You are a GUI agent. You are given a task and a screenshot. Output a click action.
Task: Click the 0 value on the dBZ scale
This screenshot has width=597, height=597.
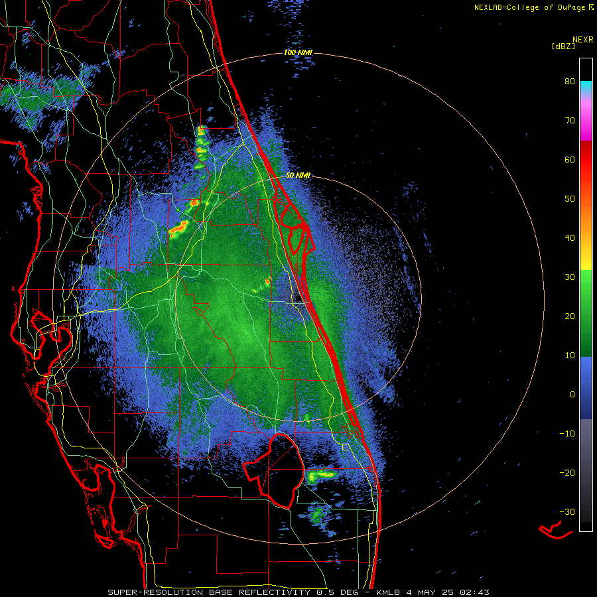[x=572, y=395]
